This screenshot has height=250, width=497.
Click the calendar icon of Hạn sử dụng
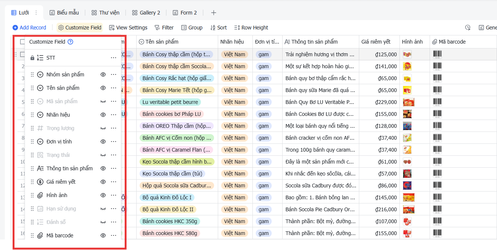40,209
